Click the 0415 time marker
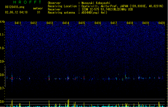Viewport: 168px width, 107px height. (x=82, y=23)
